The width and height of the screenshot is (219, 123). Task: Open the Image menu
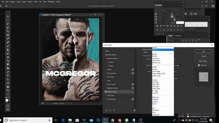12,2
